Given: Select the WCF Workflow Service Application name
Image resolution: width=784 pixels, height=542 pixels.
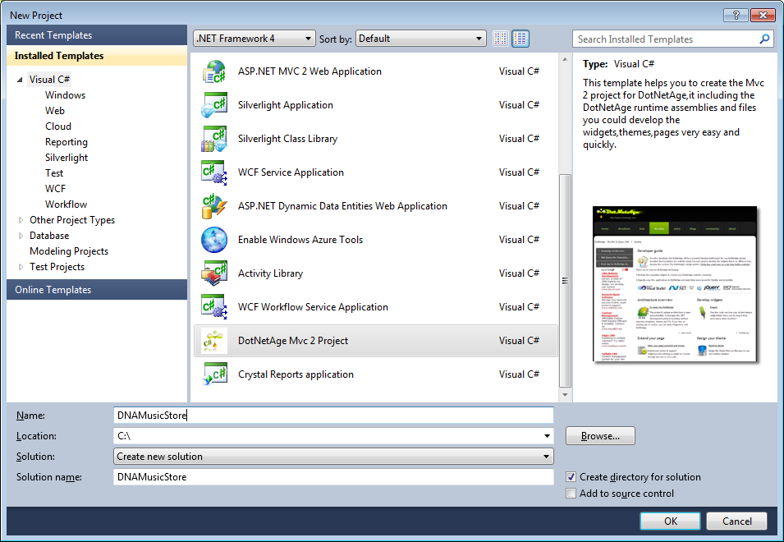Looking at the screenshot, I should [313, 307].
